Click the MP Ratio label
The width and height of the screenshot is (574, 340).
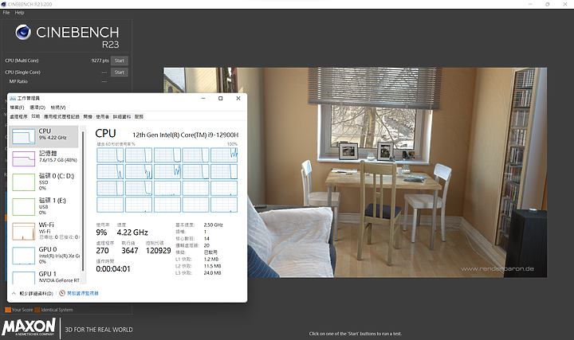pyautogui.click(x=18, y=81)
